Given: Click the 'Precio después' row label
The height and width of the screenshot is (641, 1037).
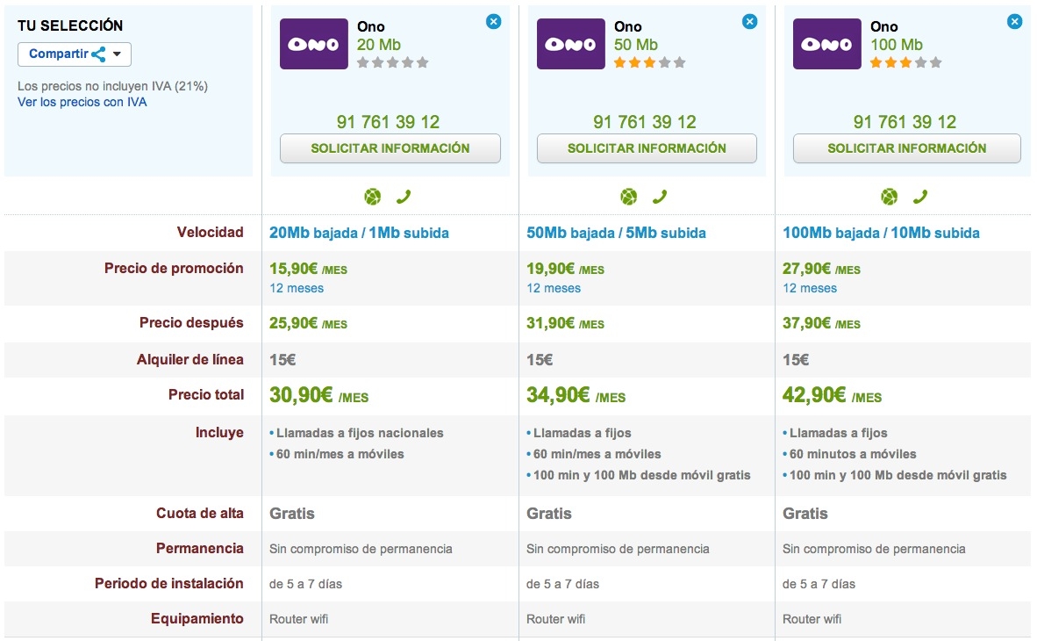Looking at the screenshot, I should pyautogui.click(x=191, y=322).
